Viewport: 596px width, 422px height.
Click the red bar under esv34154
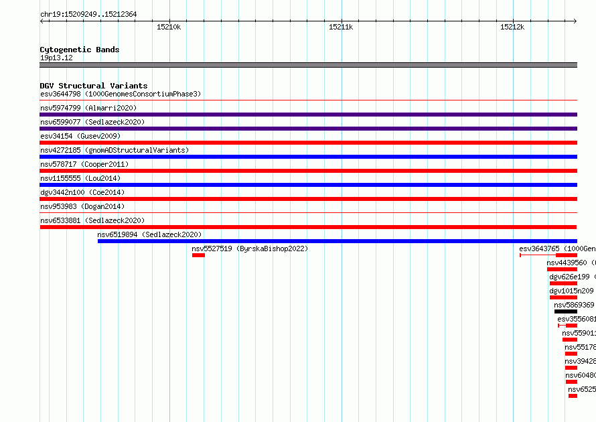(x=308, y=143)
